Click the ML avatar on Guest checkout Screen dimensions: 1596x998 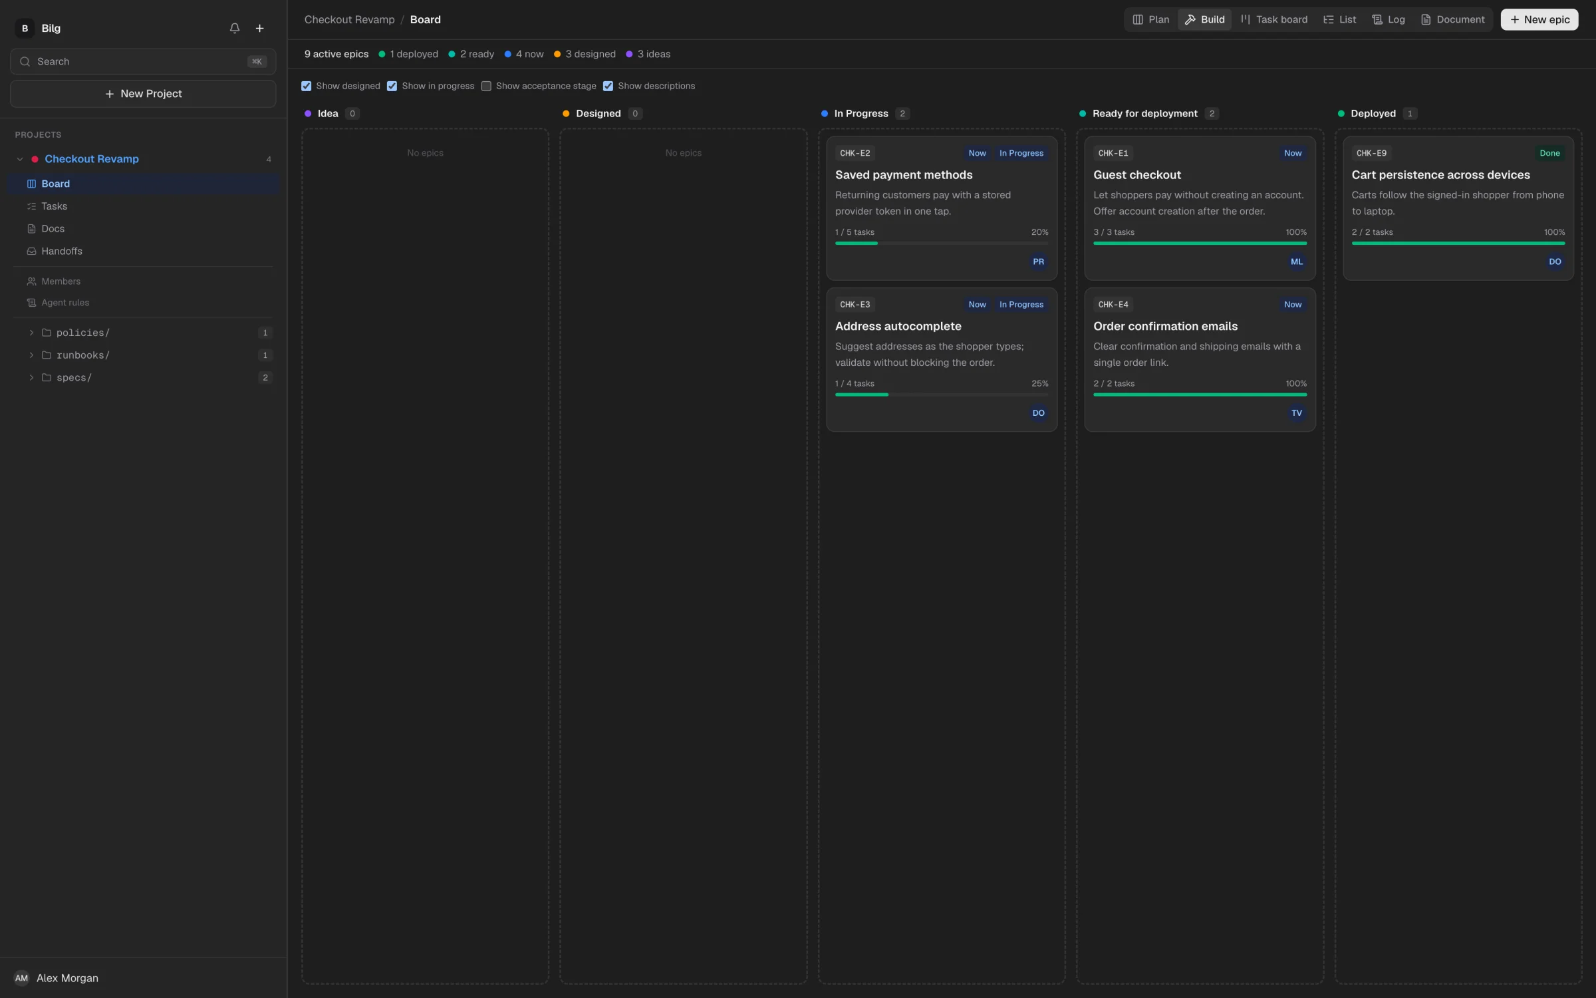[1297, 262]
